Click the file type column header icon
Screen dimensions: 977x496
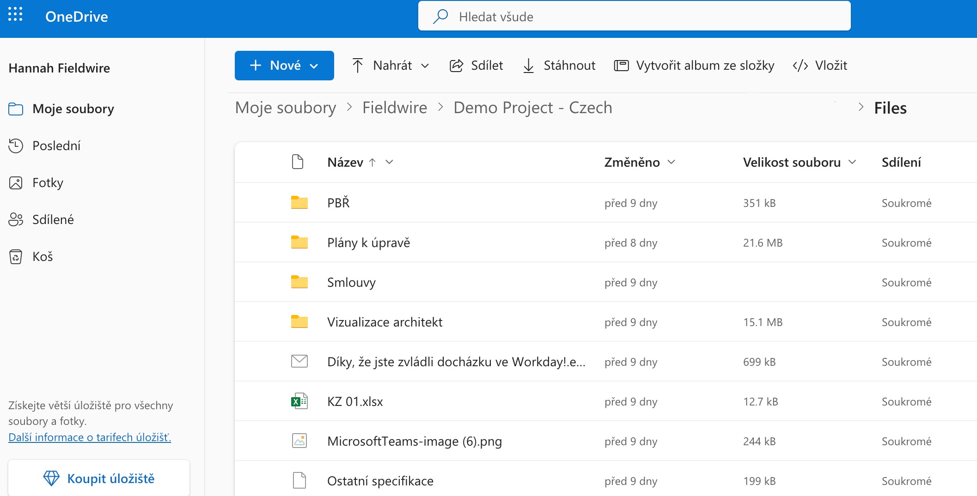coord(298,162)
